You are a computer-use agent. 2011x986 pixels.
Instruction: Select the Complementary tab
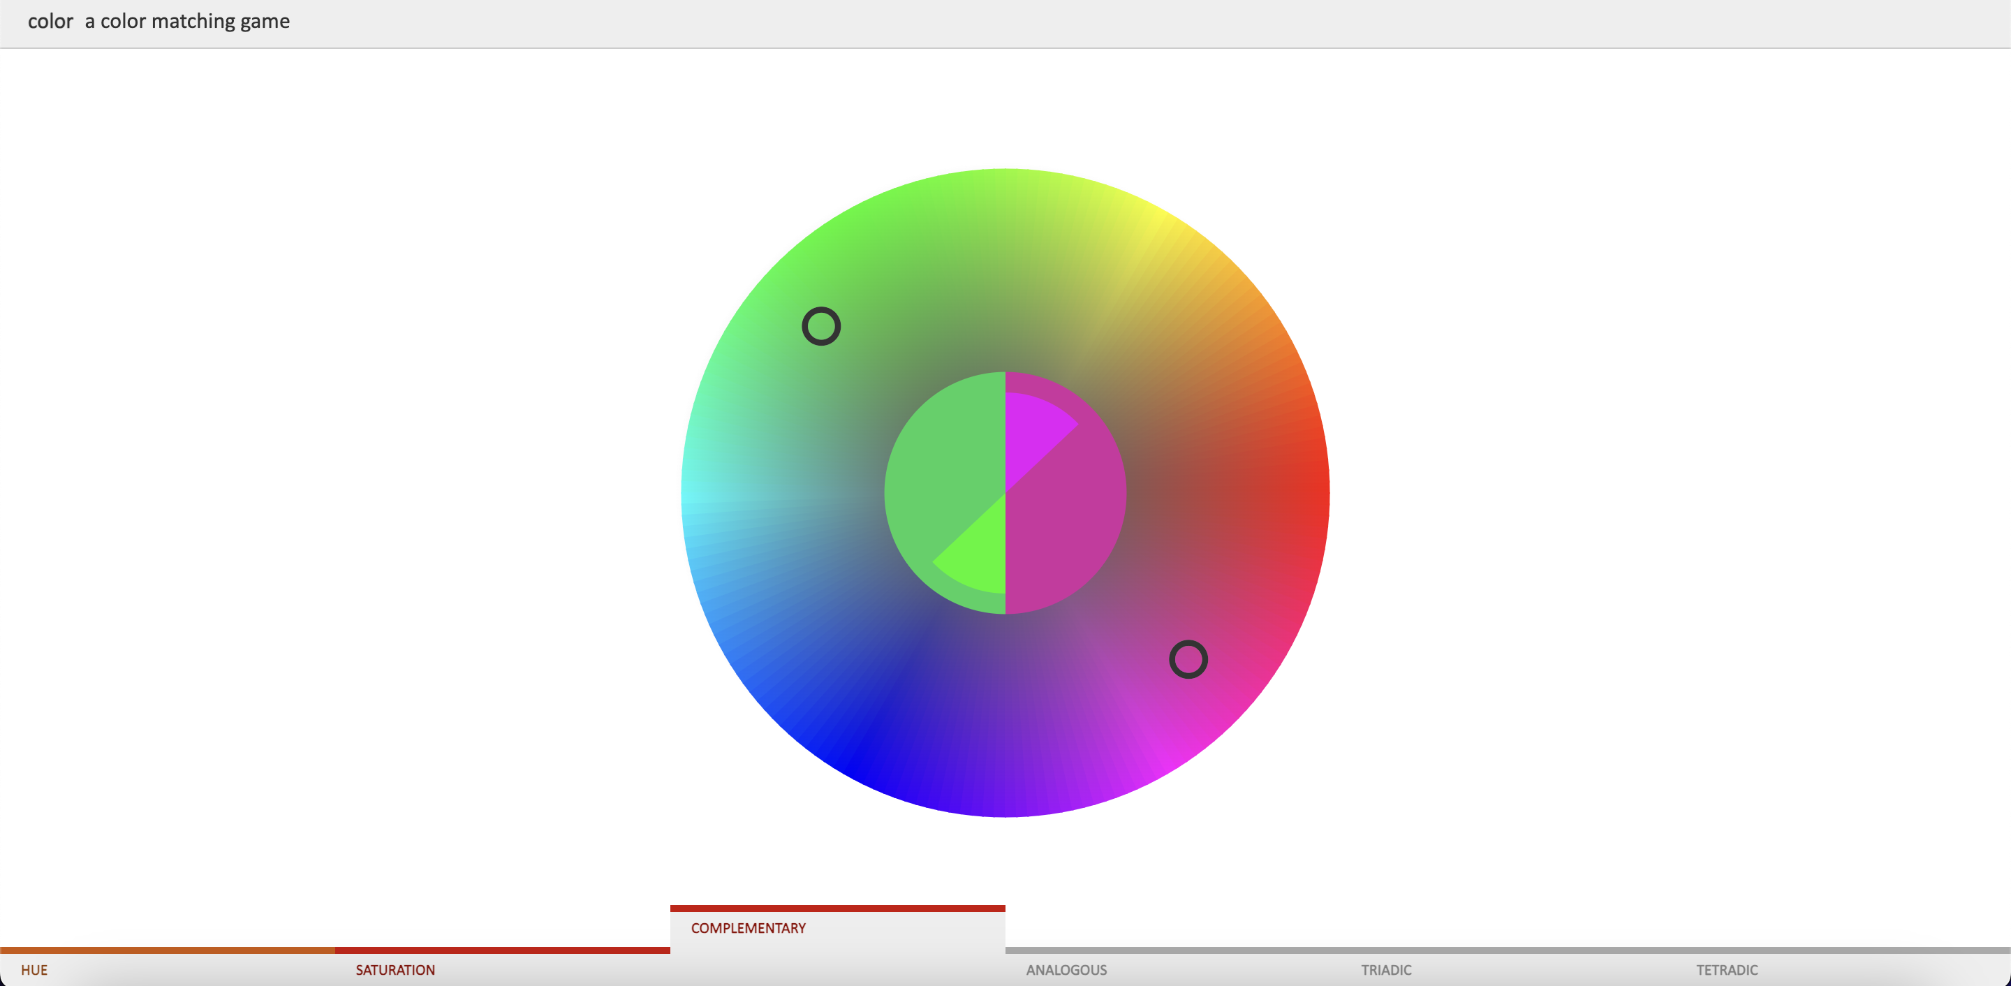[748, 928]
